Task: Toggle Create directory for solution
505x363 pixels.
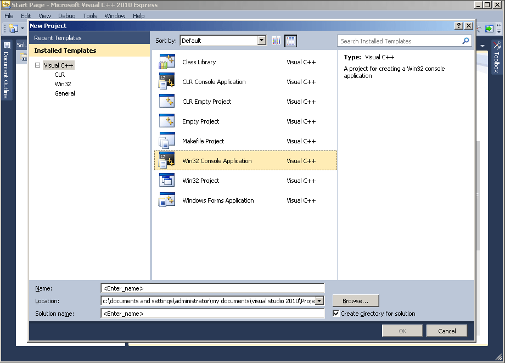Action: point(336,313)
